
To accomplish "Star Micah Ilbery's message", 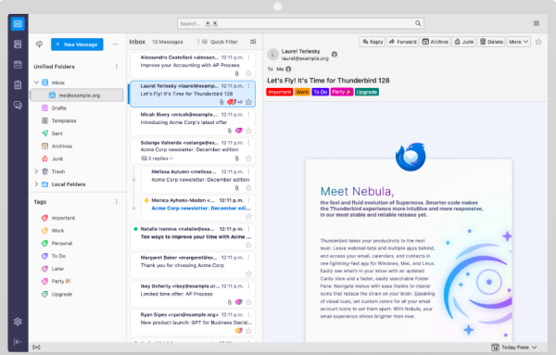I will 248,131.
